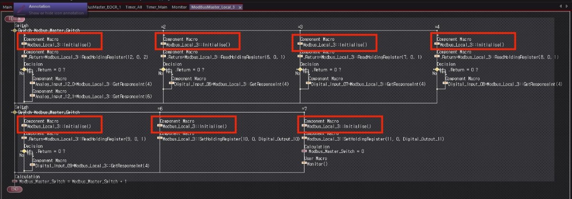Select the top Switch Modbus_Master_Switch diamond icon
572x199 pixels.
(x=14, y=30)
